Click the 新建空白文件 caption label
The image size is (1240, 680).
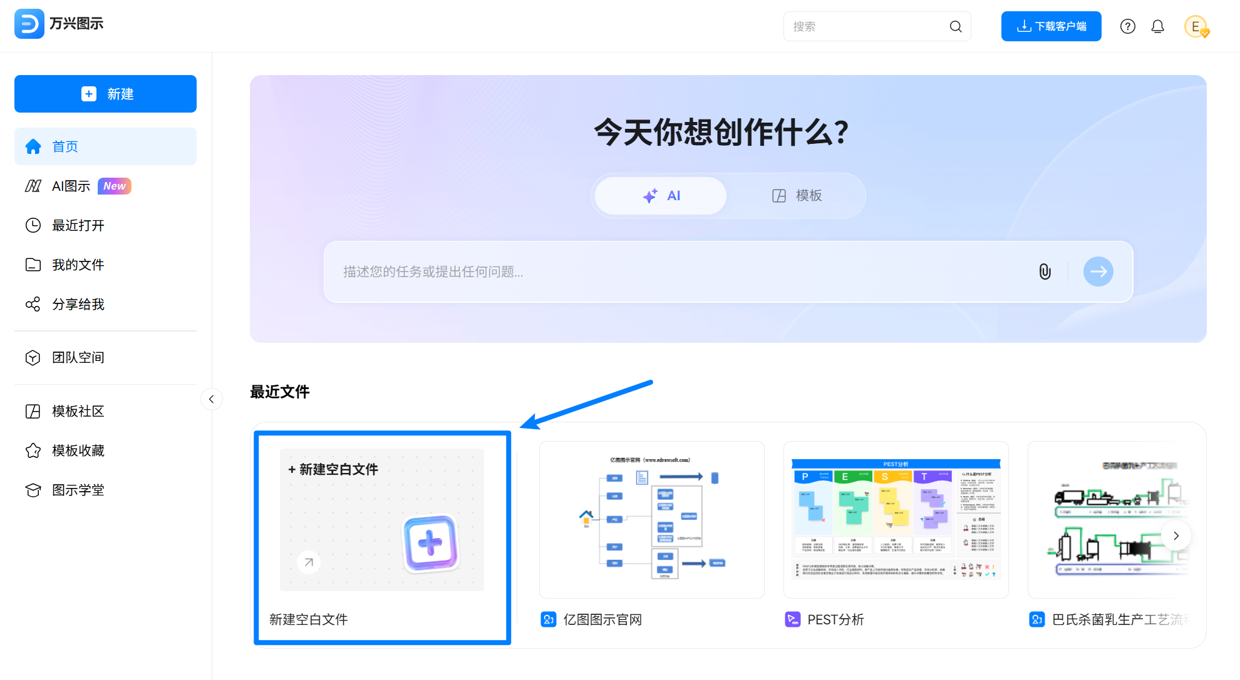(x=309, y=619)
